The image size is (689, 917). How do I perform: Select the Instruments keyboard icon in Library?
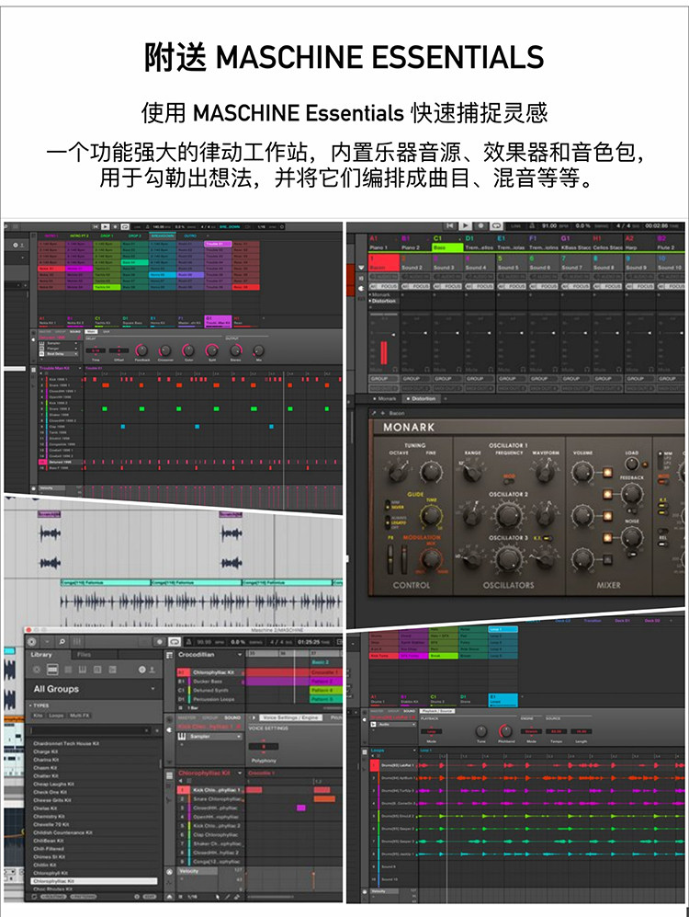point(83,670)
